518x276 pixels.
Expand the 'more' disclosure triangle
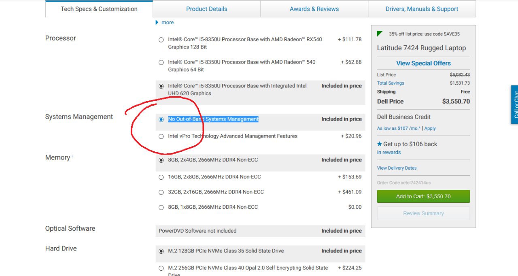[157, 22]
